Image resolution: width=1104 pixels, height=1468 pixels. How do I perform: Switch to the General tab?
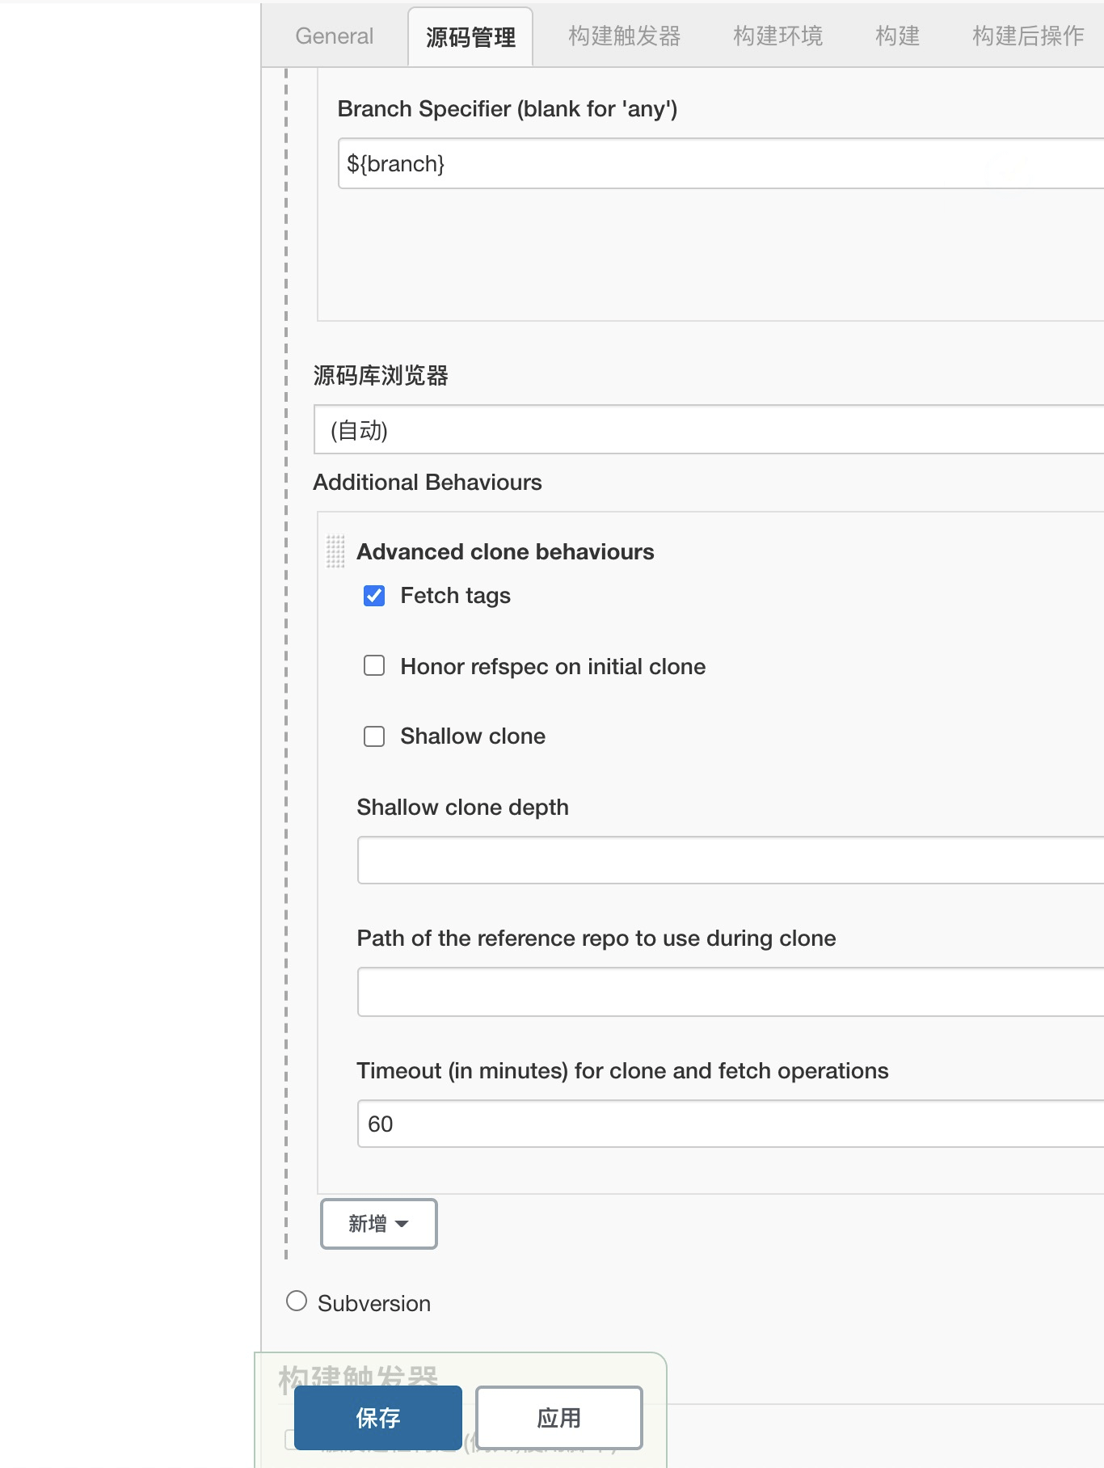pyautogui.click(x=335, y=36)
